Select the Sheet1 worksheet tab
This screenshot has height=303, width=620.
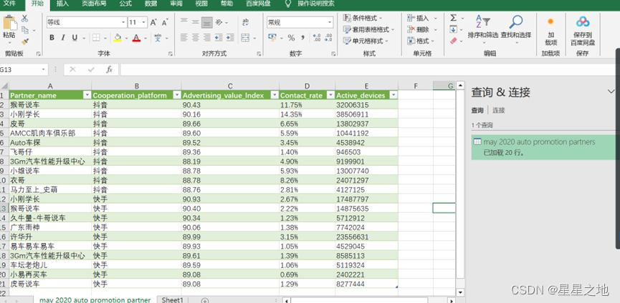173,300
